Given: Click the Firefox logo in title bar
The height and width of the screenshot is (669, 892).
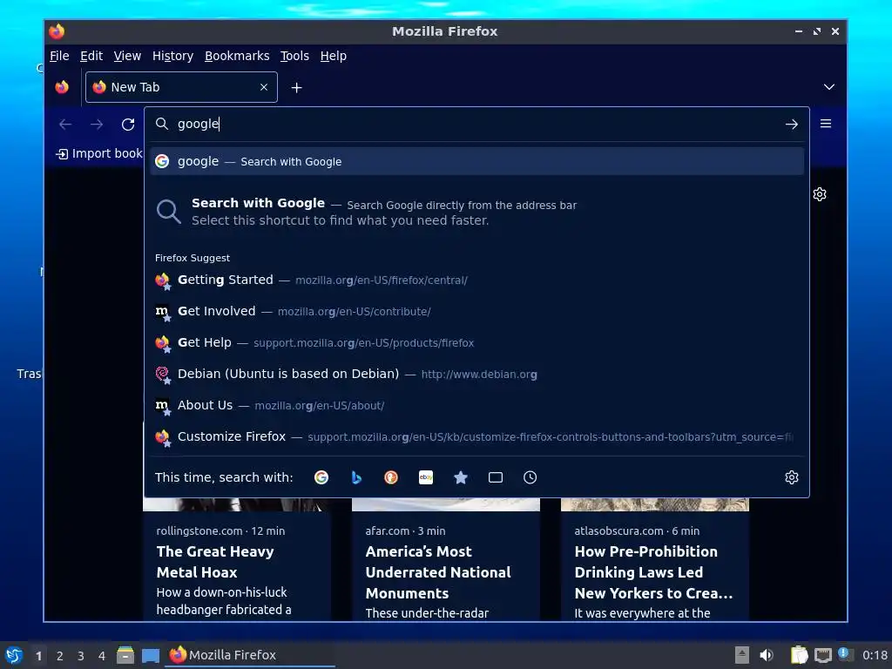Looking at the screenshot, I should click(57, 31).
